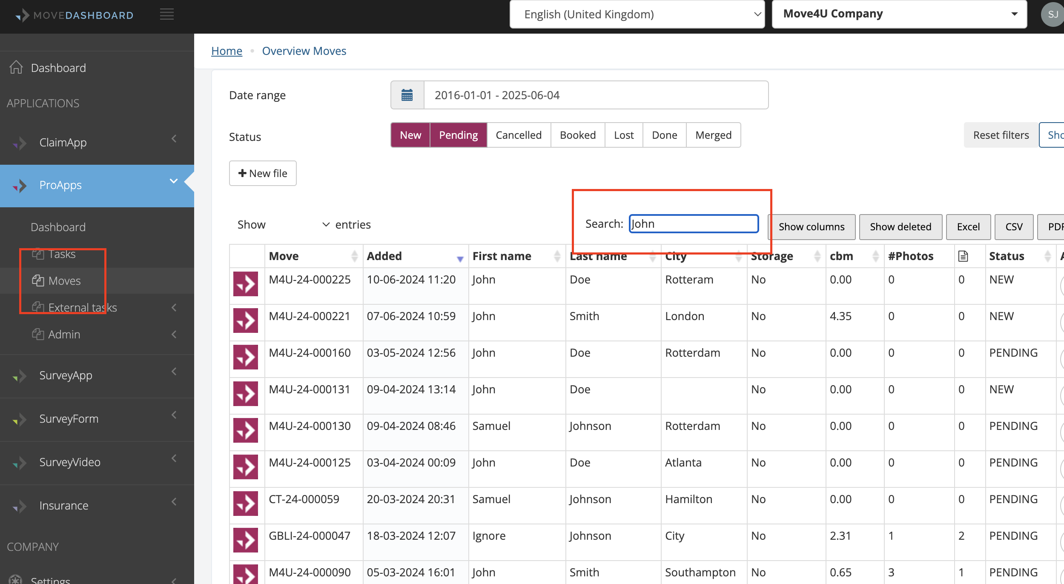Sort by First name column arrows
This screenshot has width=1064, height=584.
[x=557, y=256]
